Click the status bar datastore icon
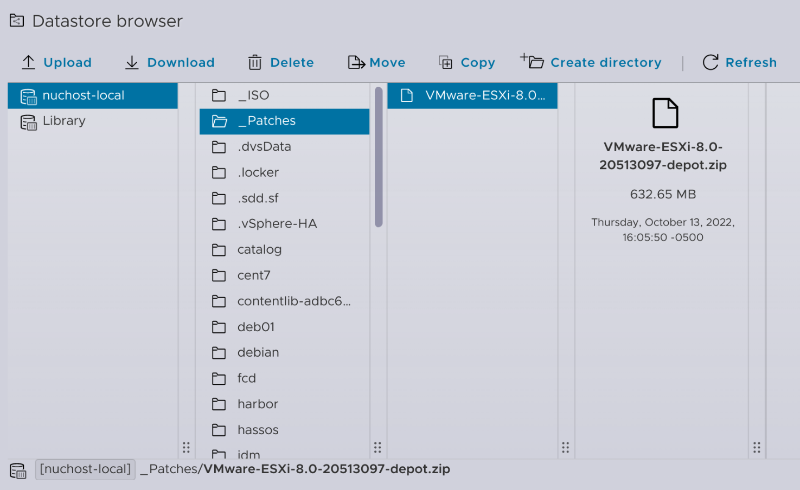This screenshot has height=490, width=800. (x=18, y=470)
